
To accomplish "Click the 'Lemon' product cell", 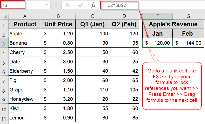I will pos(25,118).
